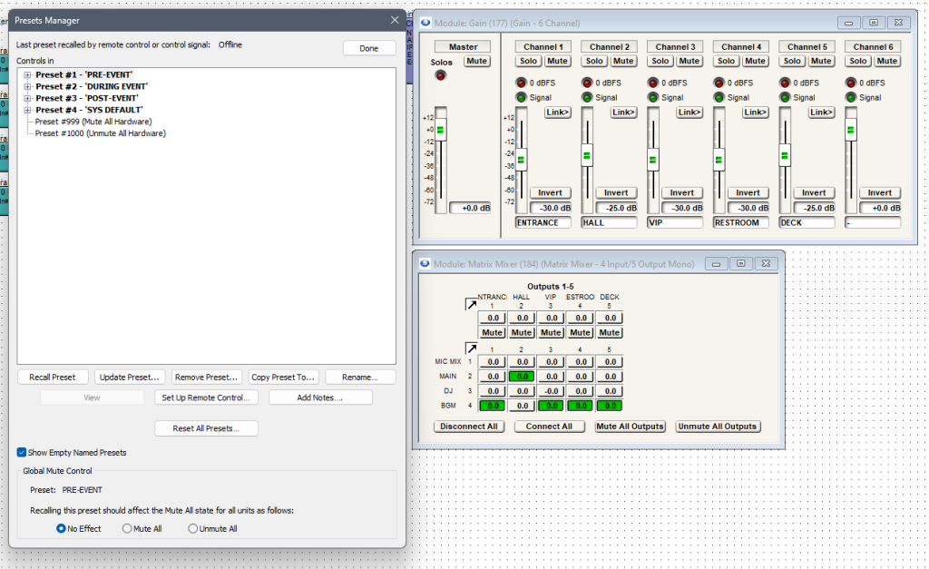Viewport: 929px width, 569px height.
Task: Expand Preset #1 'PRE-EVENT' tree node
Action: [x=28, y=74]
